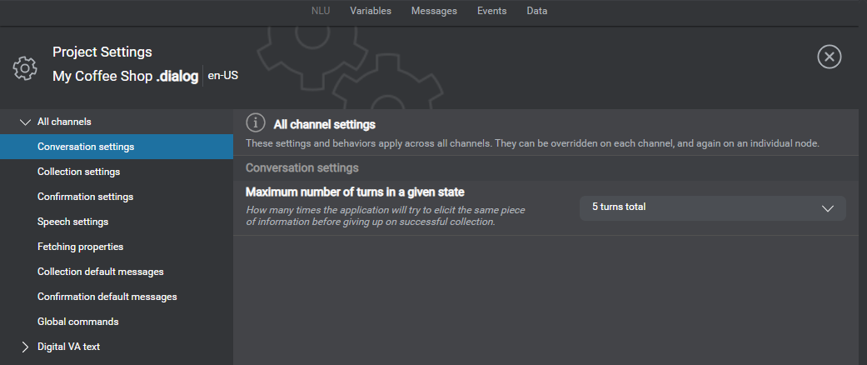Close the Project Settings panel

click(x=829, y=57)
